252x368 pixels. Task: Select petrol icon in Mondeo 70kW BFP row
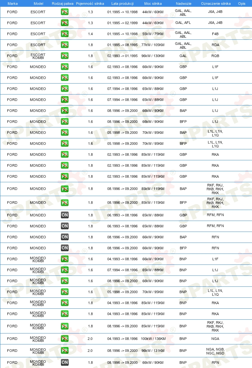tap(65, 144)
